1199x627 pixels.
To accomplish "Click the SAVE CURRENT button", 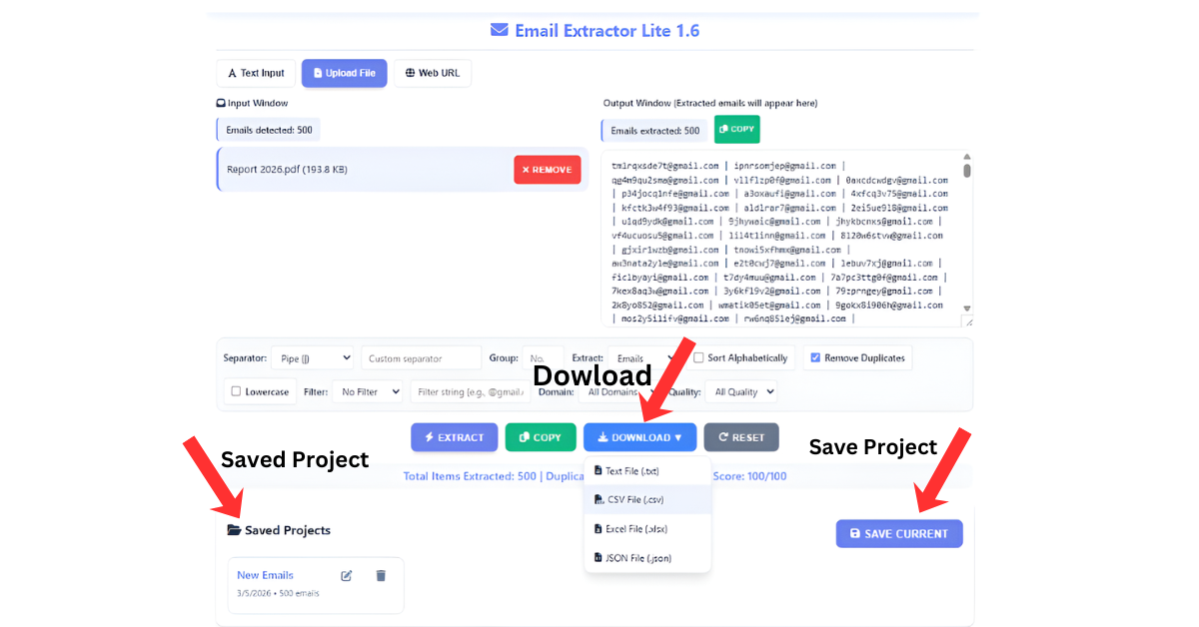I will (899, 534).
